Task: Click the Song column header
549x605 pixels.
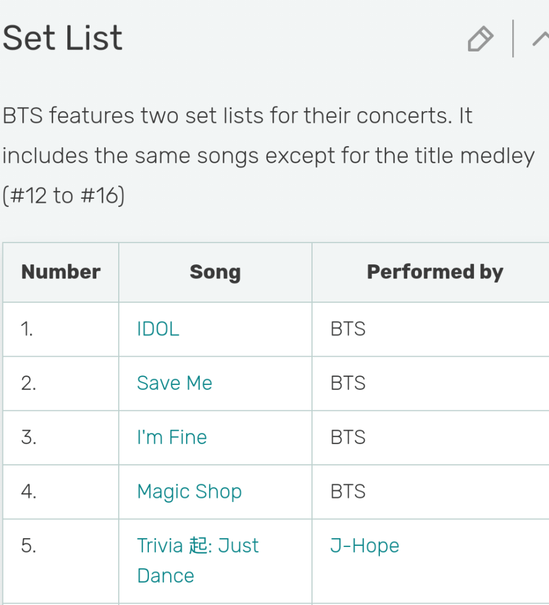Action: [215, 272]
